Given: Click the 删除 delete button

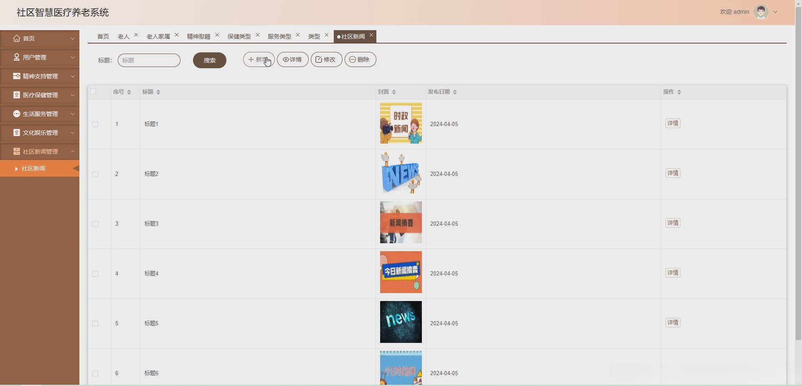Looking at the screenshot, I should 360,59.
